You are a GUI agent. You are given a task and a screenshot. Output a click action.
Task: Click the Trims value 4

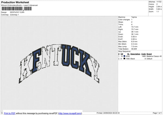point(132,24)
